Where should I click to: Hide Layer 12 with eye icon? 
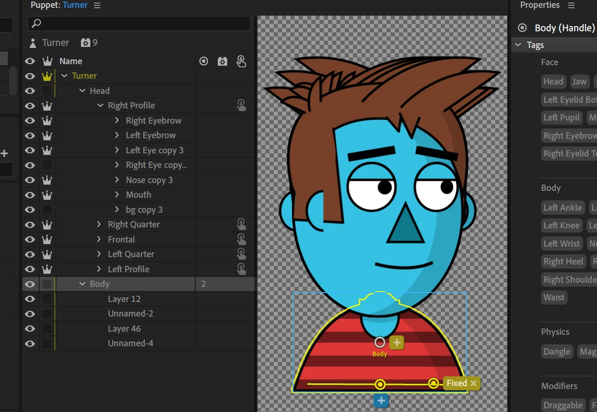click(x=30, y=299)
